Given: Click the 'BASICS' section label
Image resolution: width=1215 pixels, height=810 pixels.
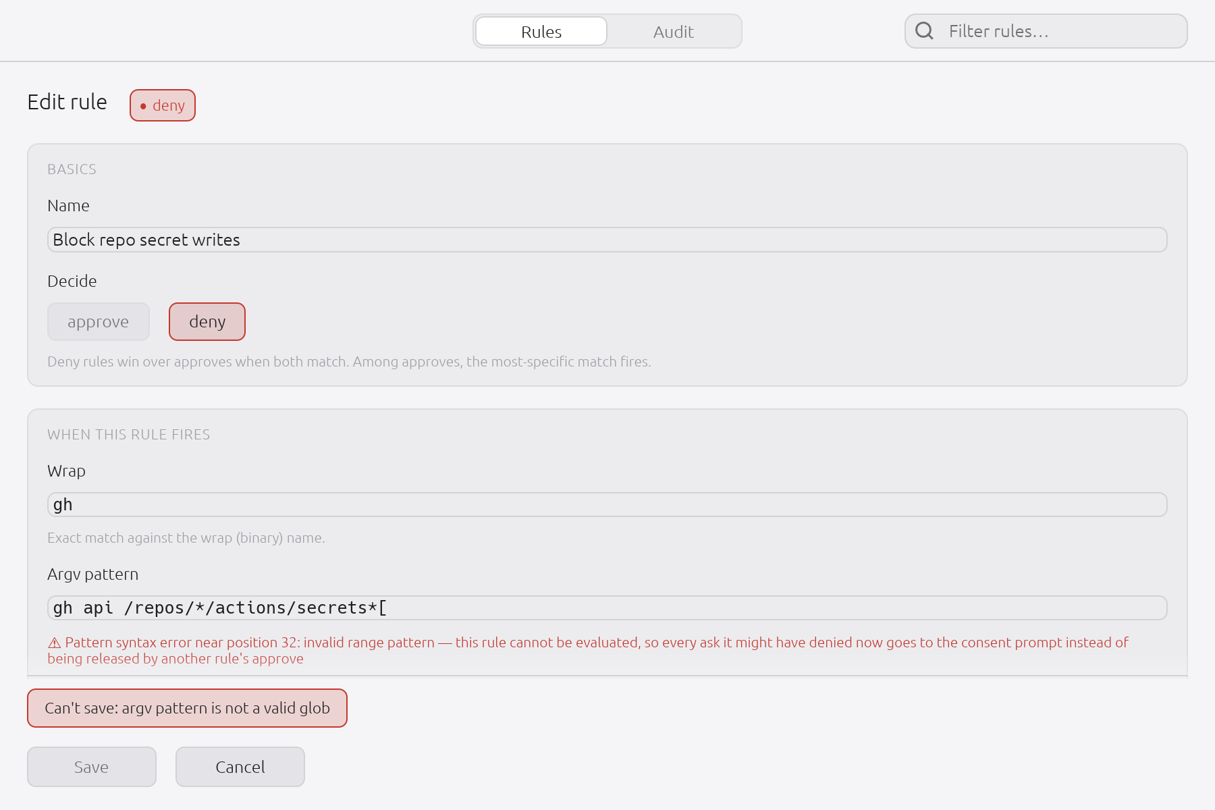Looking at the screenshot, I should pyautogui.click(x=72, y=169).
